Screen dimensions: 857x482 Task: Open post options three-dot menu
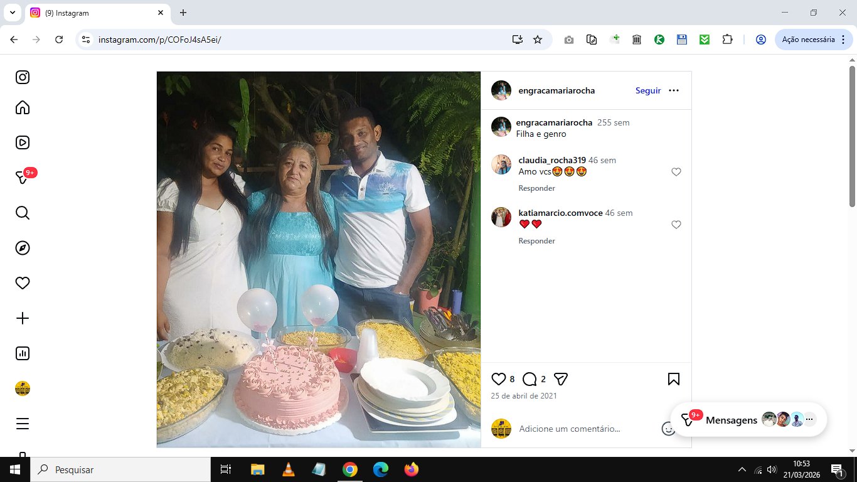tap(674, 90)
